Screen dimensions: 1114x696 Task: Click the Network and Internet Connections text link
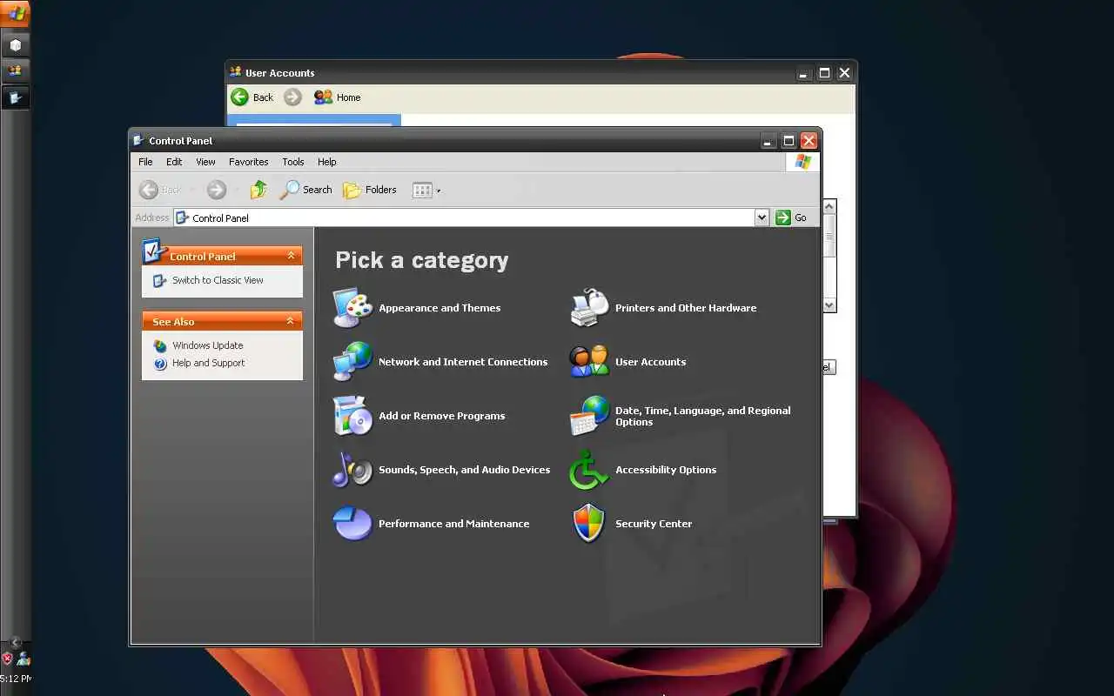(x=463, y=362)
